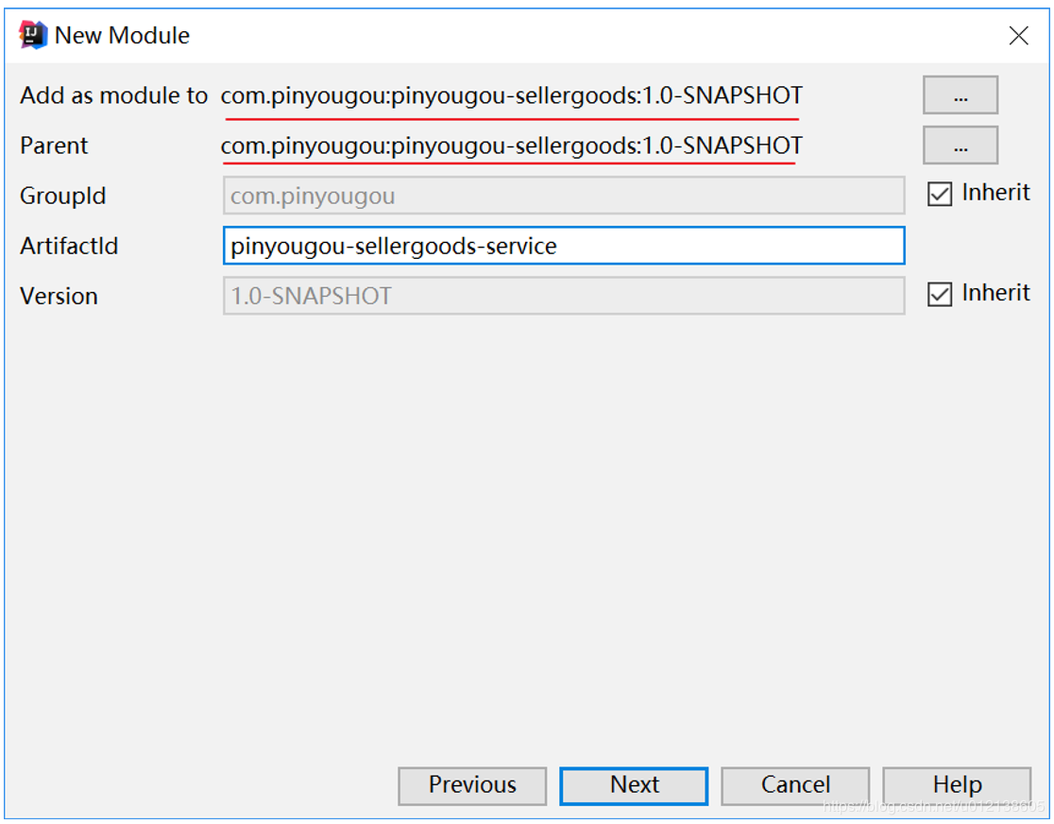
Task: Click the GroupId label
Action: (x=63, y=196)
